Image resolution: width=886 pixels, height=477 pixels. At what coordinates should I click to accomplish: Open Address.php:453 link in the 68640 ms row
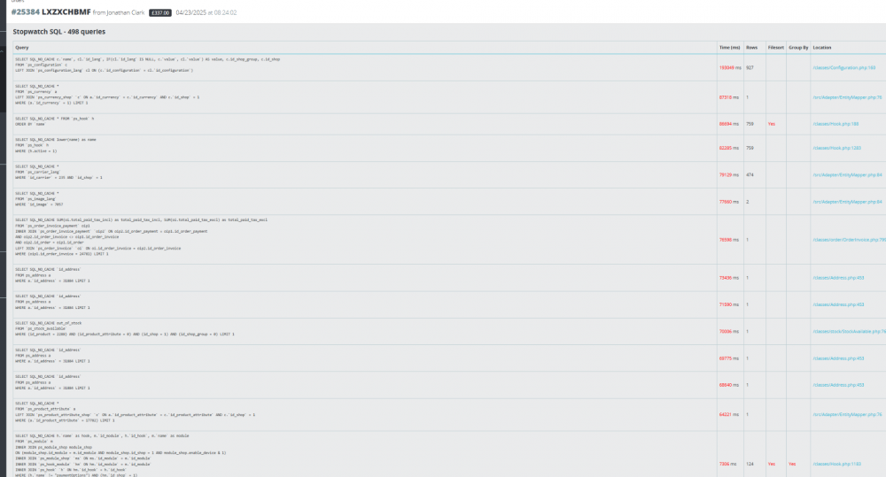pyautogui.click(x=838, y=385)
